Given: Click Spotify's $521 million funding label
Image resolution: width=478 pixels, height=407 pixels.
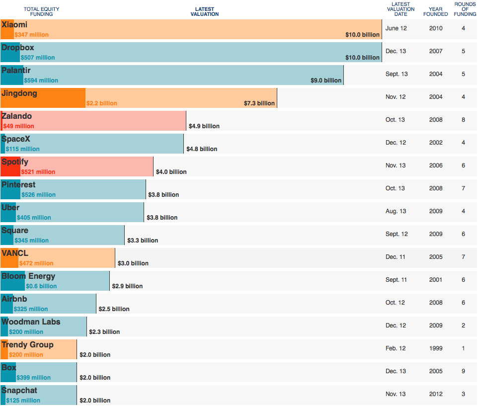Looking at the screenshot, I should (38, 172).
